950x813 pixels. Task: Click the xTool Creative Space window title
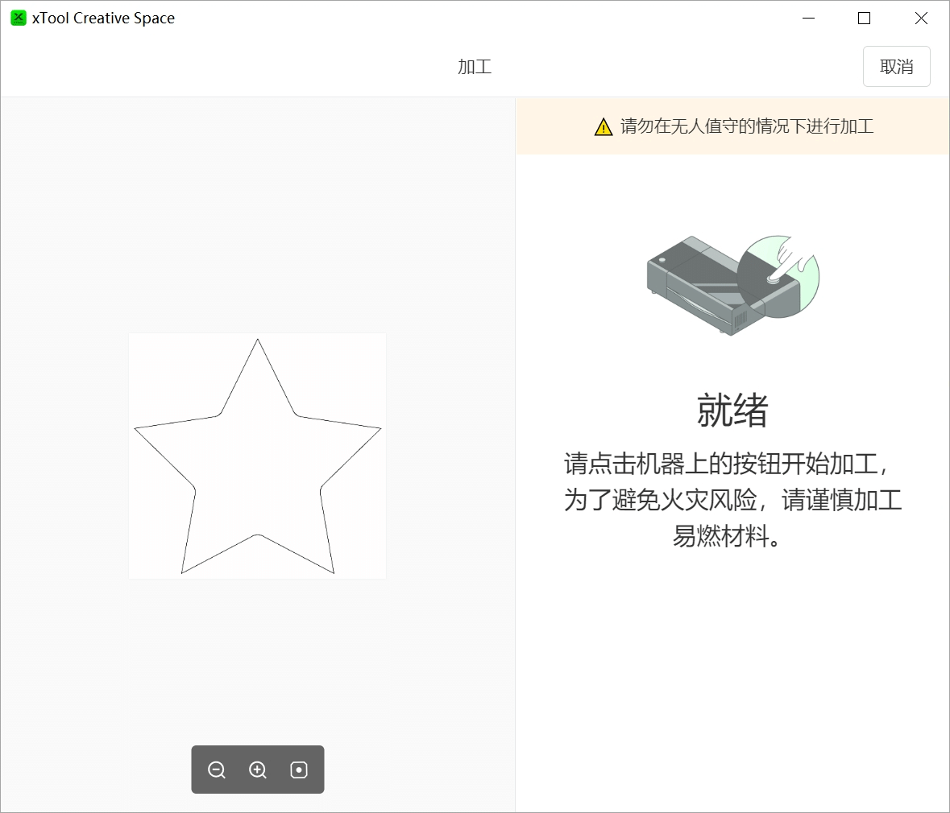click(x=104, y=19)
